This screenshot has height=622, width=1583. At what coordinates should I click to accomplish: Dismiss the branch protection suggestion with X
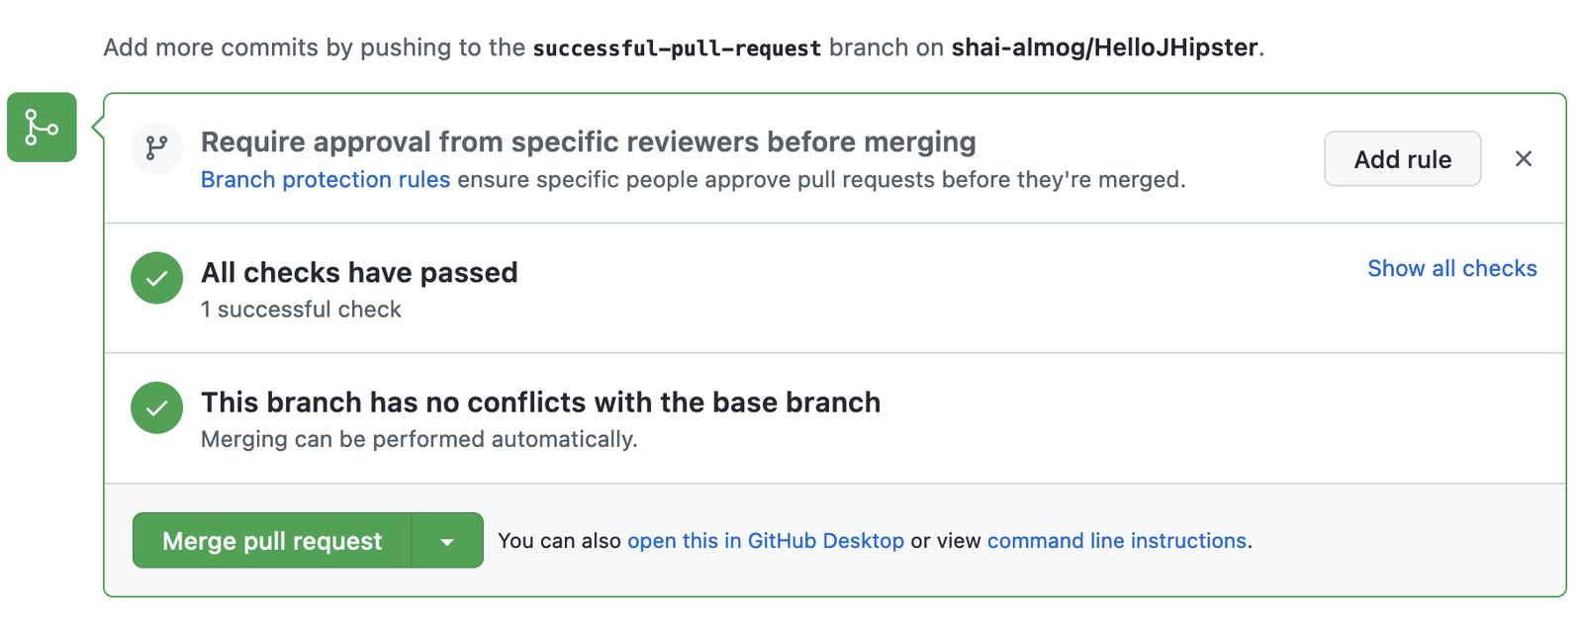(1524, 158)
